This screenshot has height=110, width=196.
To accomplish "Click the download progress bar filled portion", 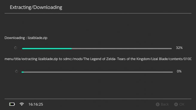I will tap(47, 49).
